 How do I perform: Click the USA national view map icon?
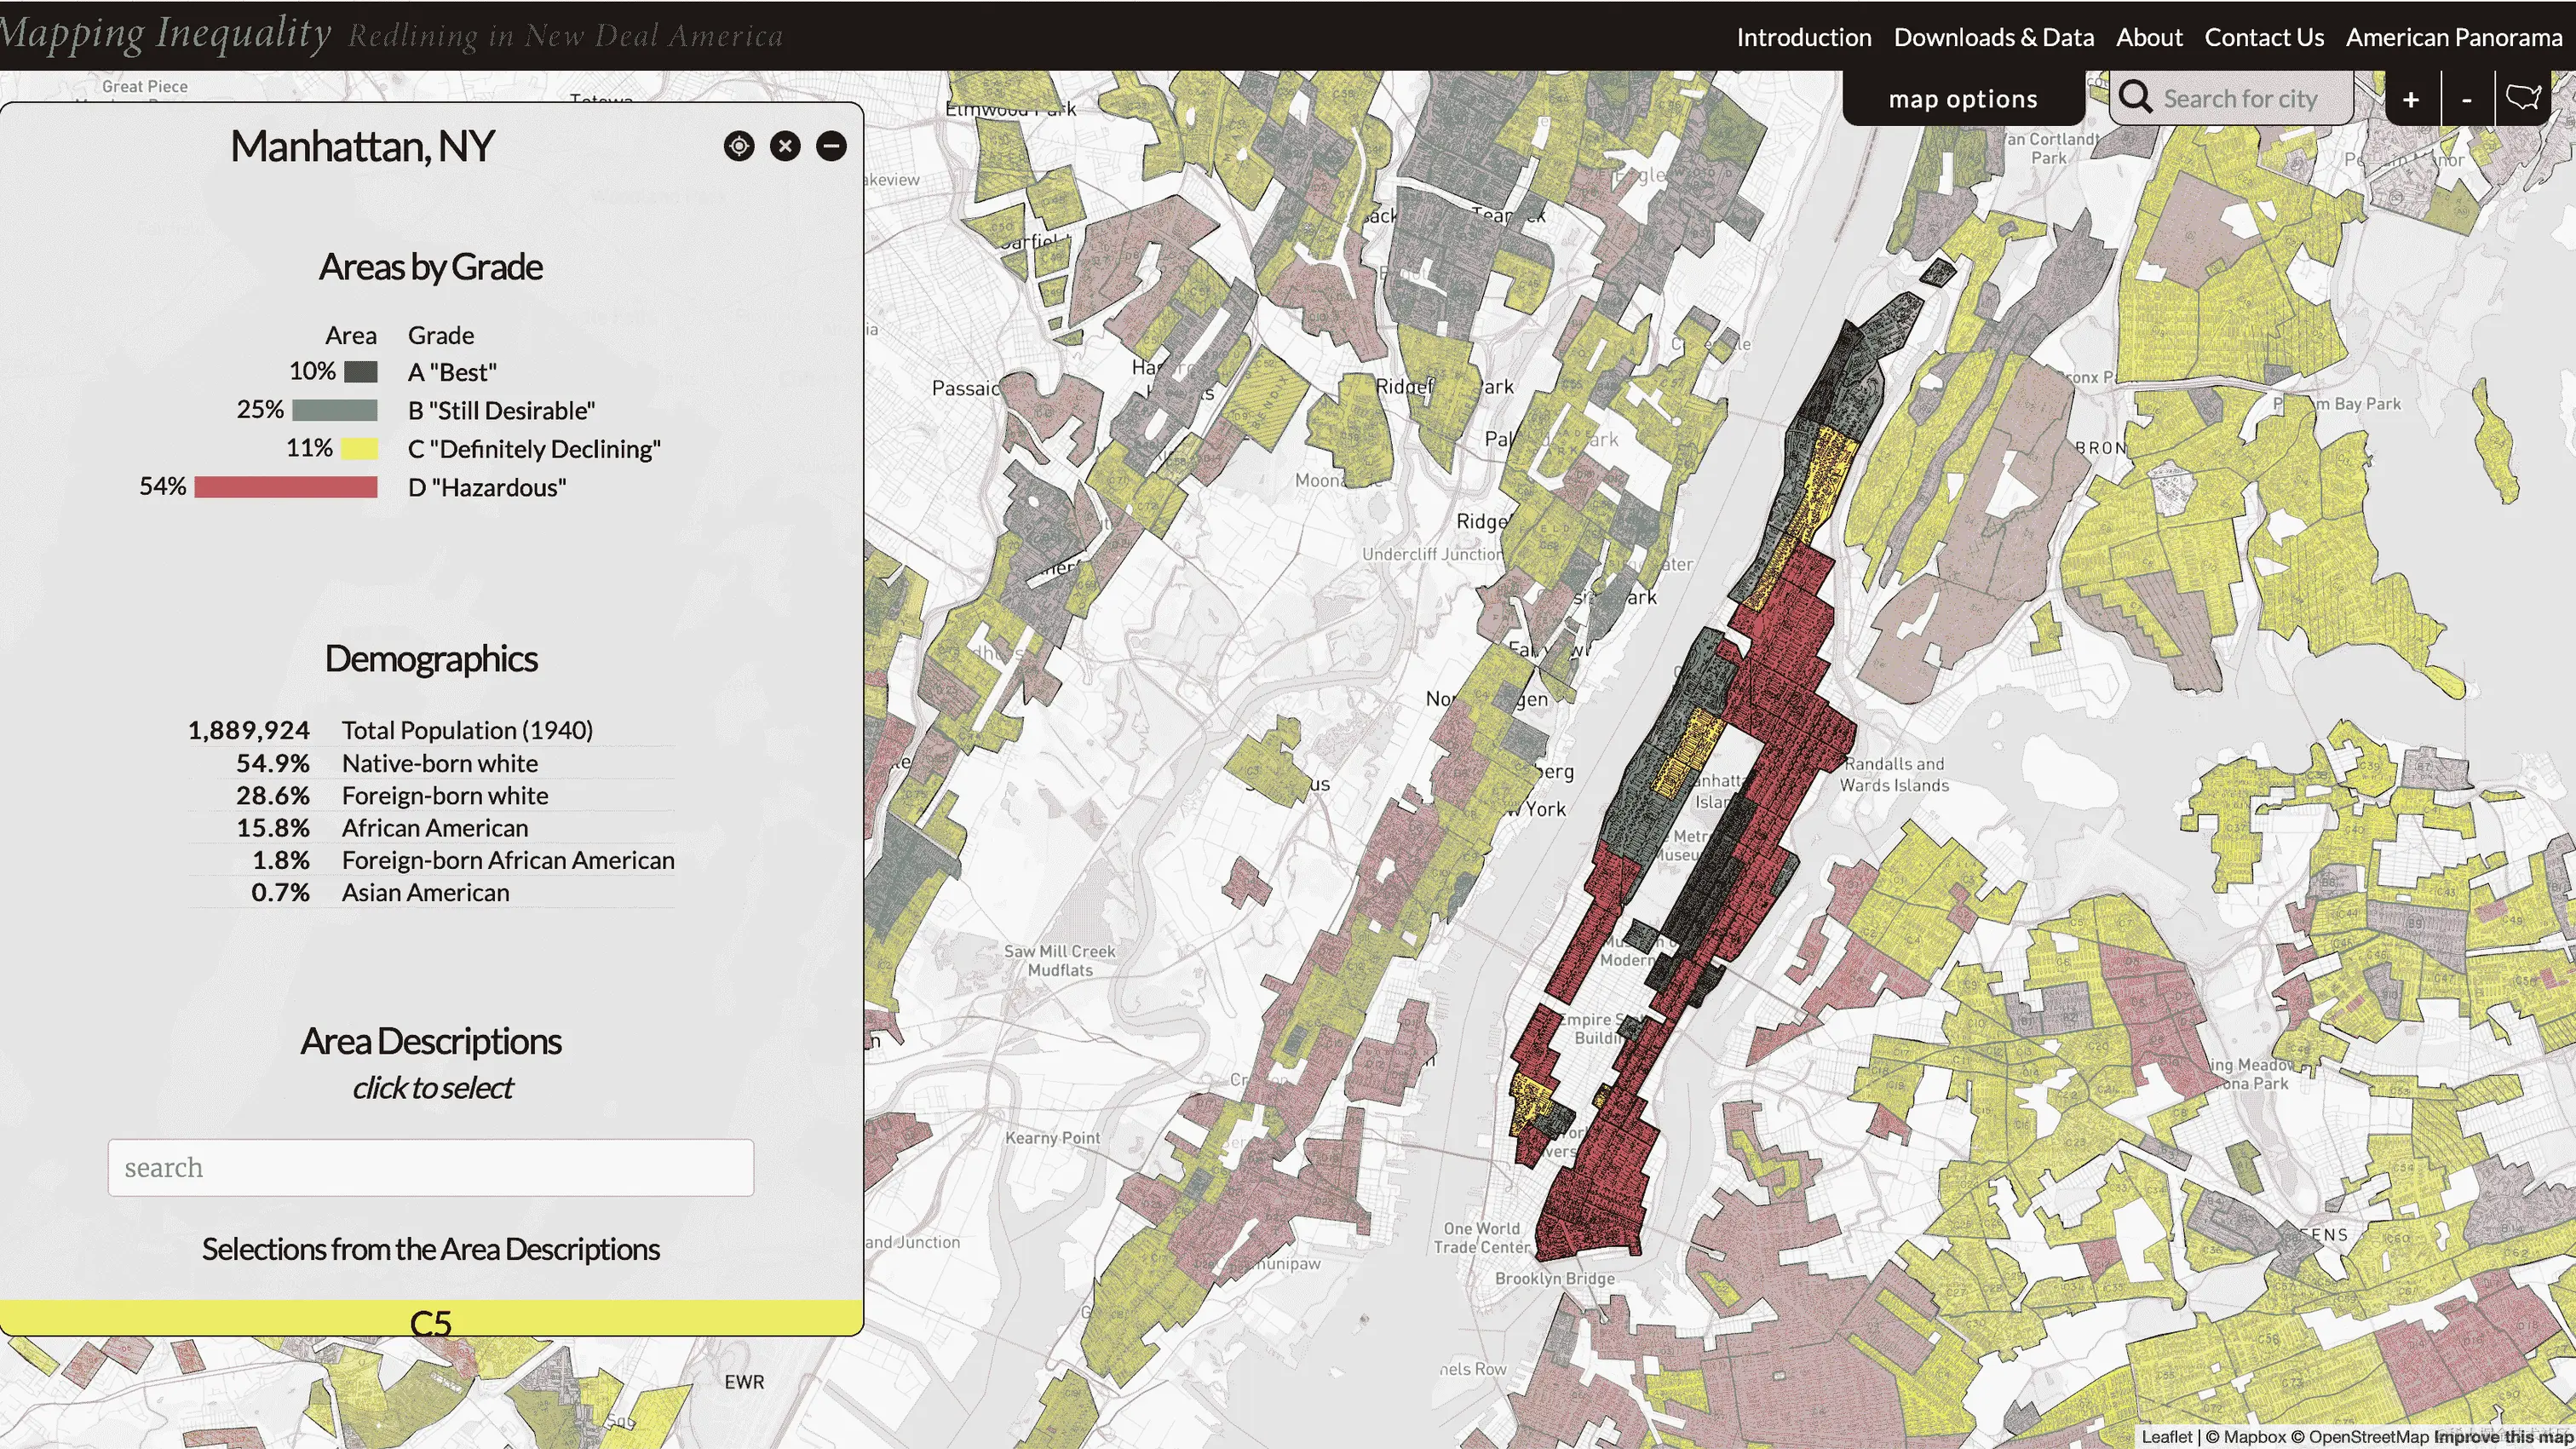tap(2524, 98)
